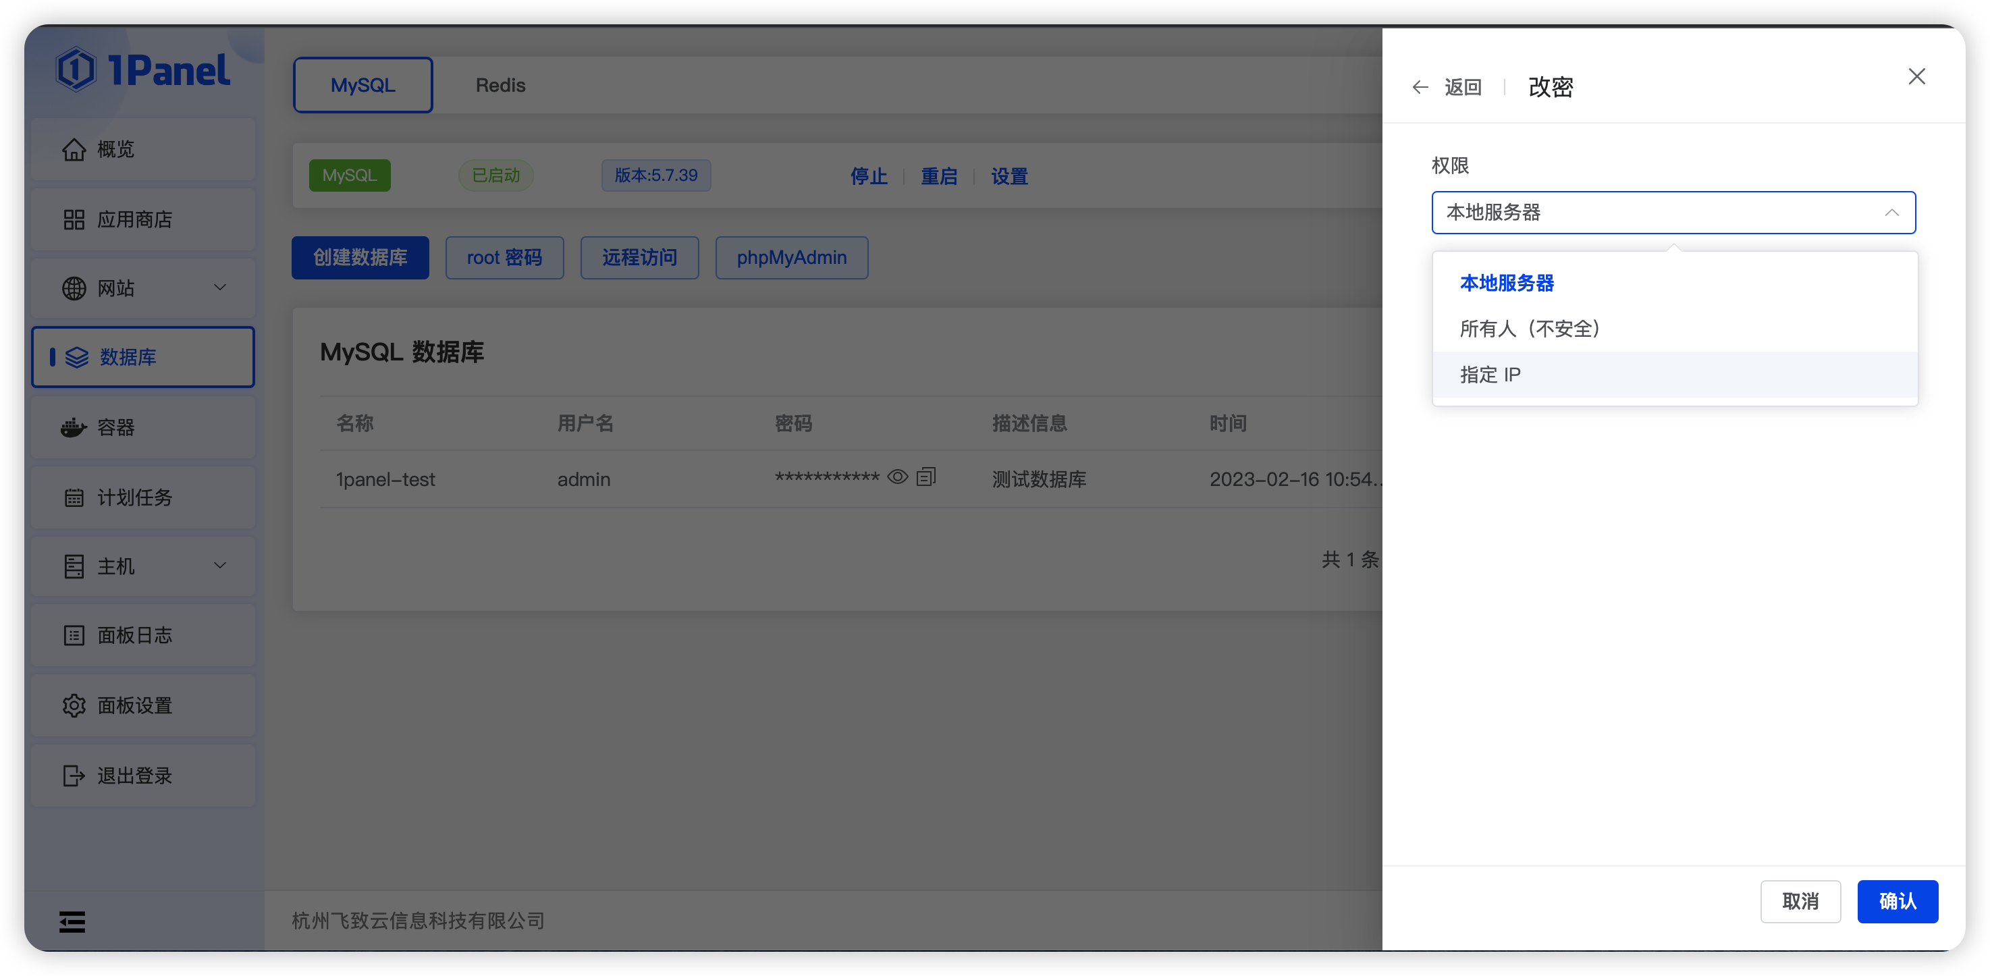The image size is (1990, 976).
Task: Click the 确认 button
Action: click(x=1898, y=901)
